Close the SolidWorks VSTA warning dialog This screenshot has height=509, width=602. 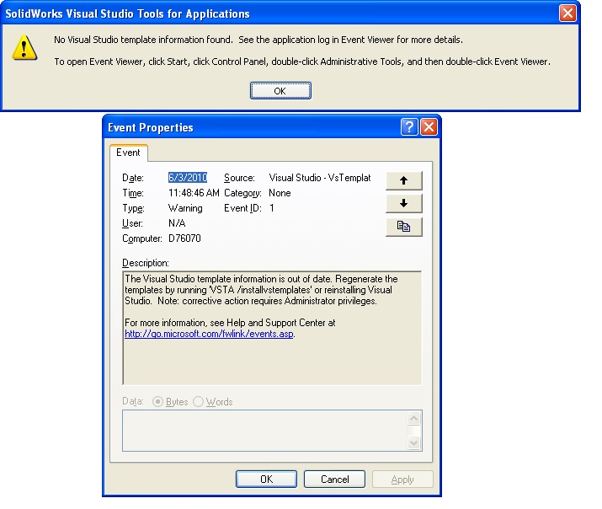[x=567, y=13]
